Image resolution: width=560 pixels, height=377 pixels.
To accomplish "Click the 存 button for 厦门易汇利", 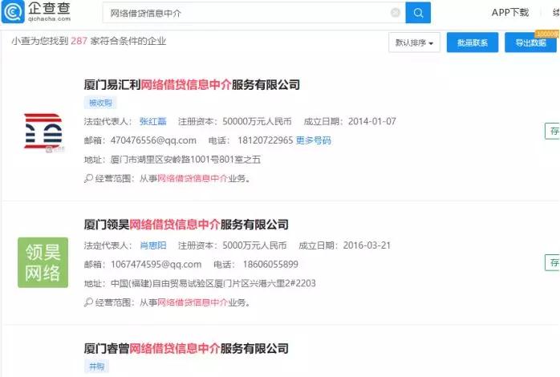I will [553, 131].
